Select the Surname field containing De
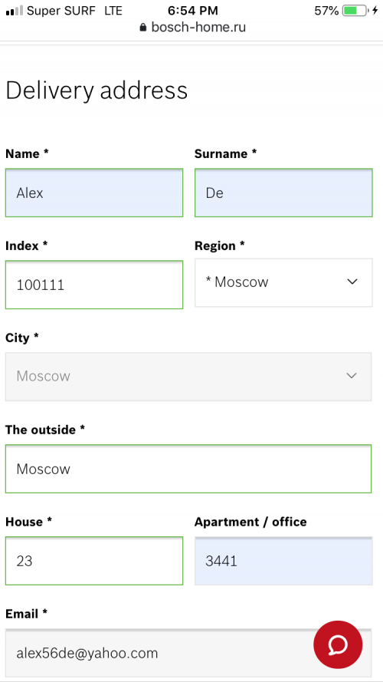Image resolution: width=383 pixels, height=682 pixels. point(283,193)
